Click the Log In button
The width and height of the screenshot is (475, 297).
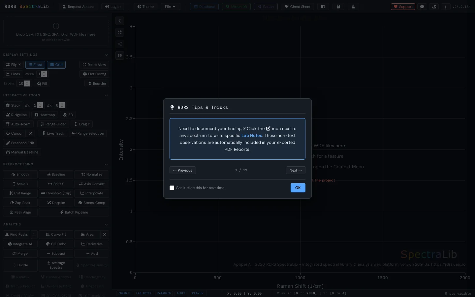click(x=112, y=7)
